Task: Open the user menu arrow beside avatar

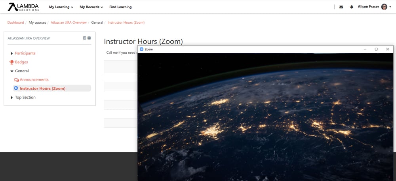Action: [390, 7]
